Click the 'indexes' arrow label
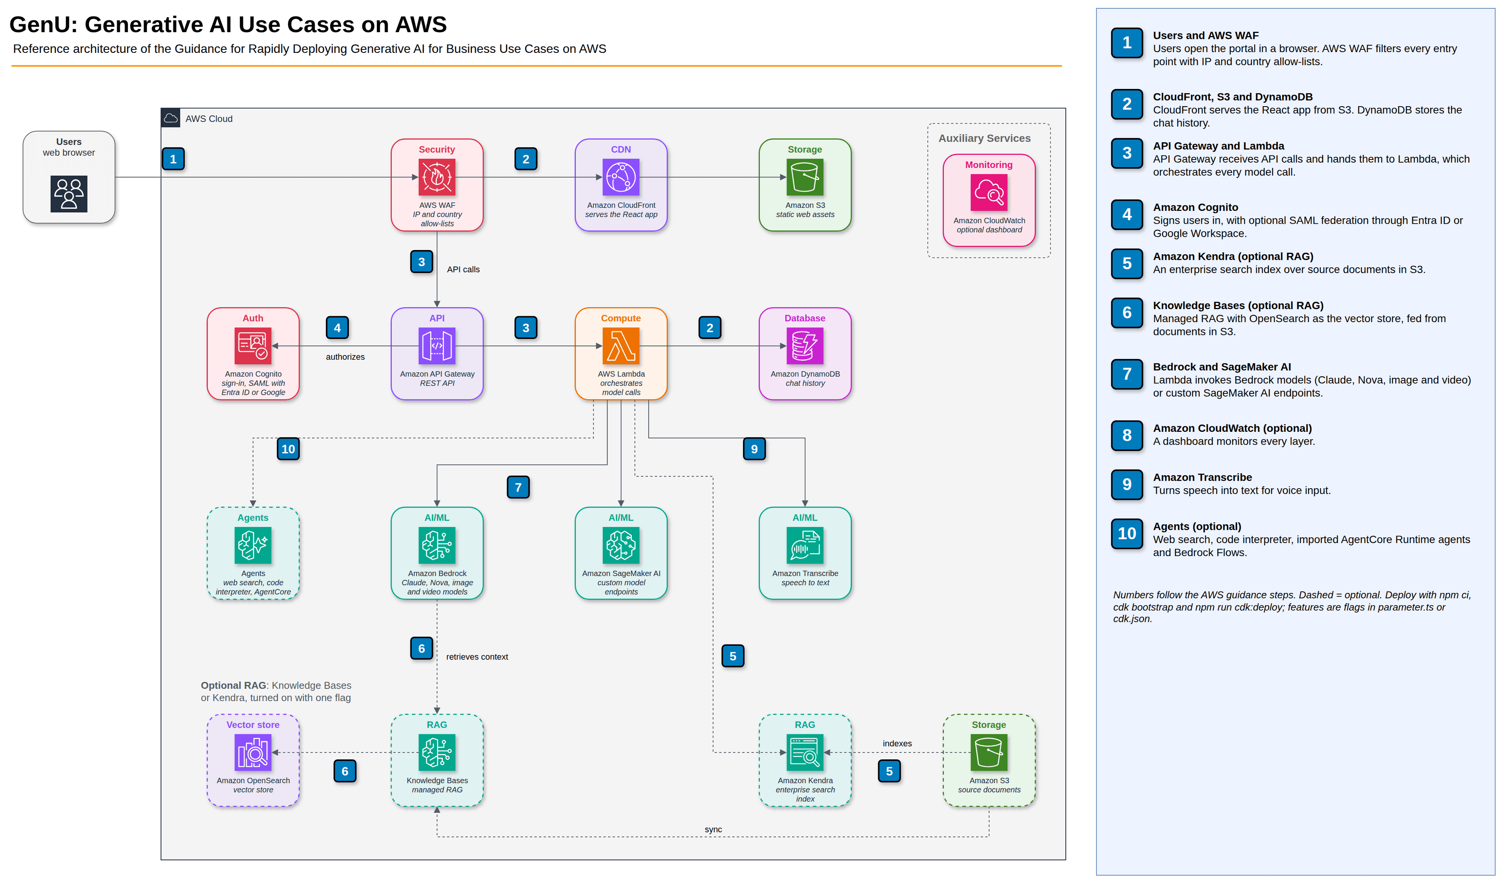The height and width of the screenshot is (884, 1504). [897, 744]
